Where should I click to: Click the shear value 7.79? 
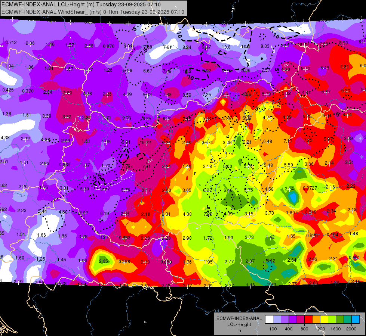coord(126,166)
